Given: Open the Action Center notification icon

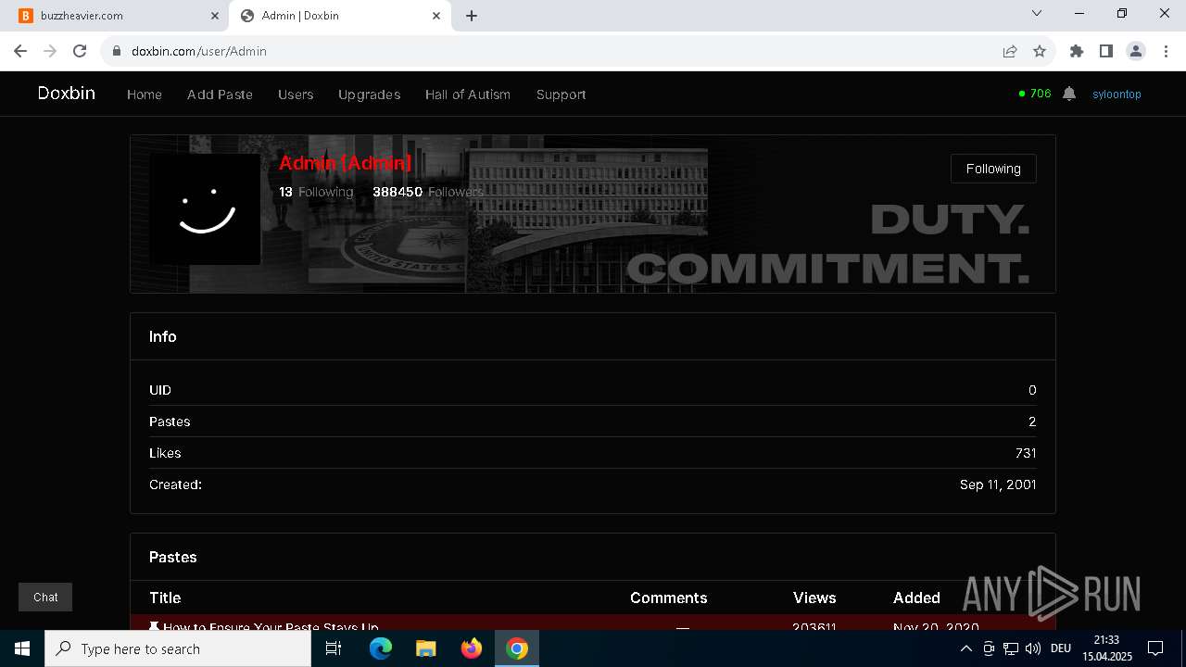Looking at the screenshot, I should pyautogui.click(x=1155, y=648).
